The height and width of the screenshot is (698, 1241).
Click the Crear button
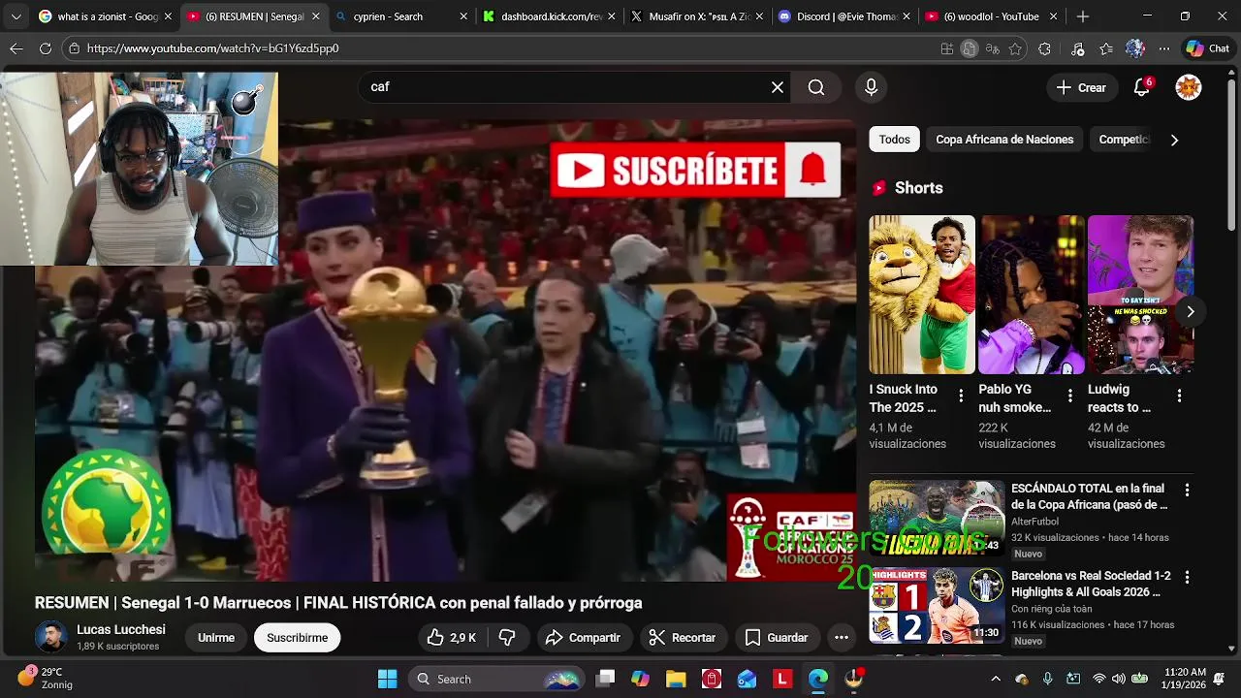tap(1081, 87)
